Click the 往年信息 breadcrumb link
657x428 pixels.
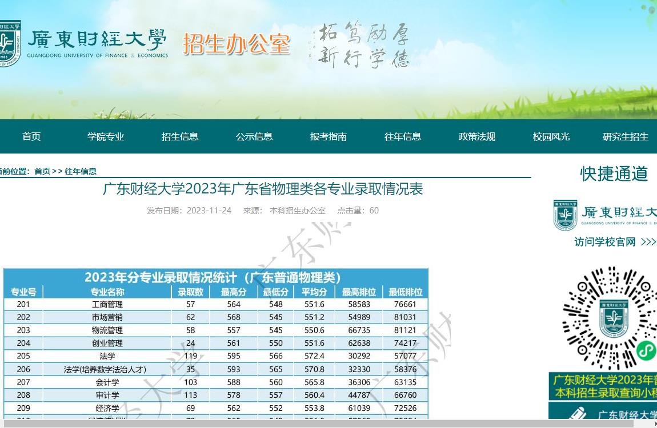[x=81, y=171]
